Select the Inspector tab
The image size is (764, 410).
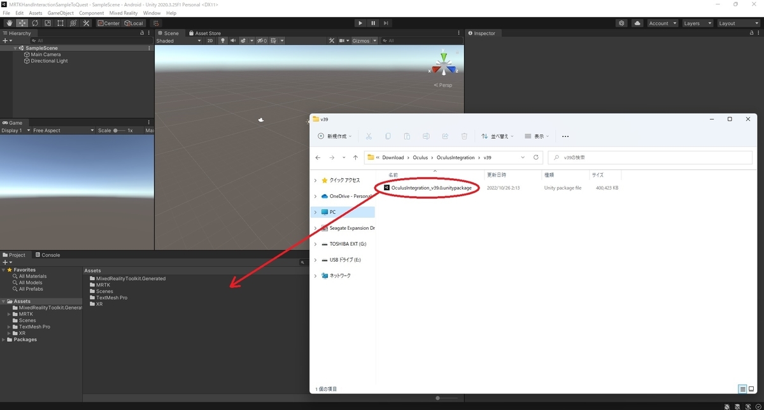point(481,33)
